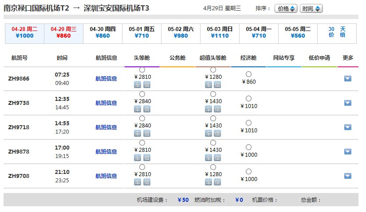Select ZH9878 economy ¥1000 radio button

pos(248,147)
